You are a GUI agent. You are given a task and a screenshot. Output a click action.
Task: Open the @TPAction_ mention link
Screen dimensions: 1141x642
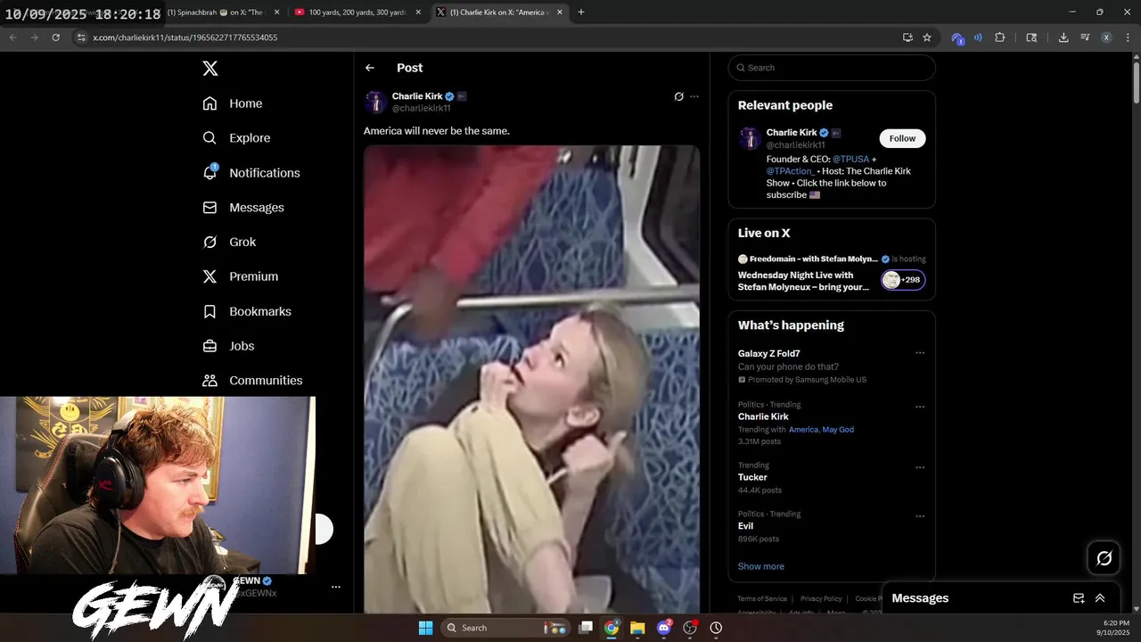pos(791,171)
